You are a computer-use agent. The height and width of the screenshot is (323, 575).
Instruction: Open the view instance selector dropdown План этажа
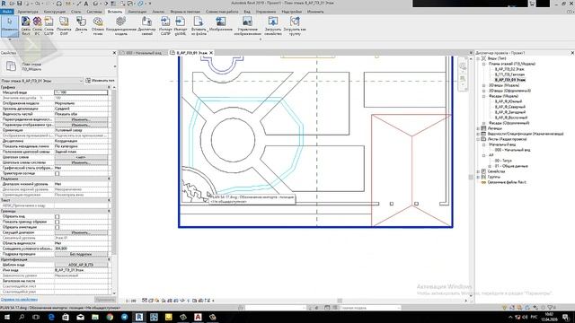(42, 81)
